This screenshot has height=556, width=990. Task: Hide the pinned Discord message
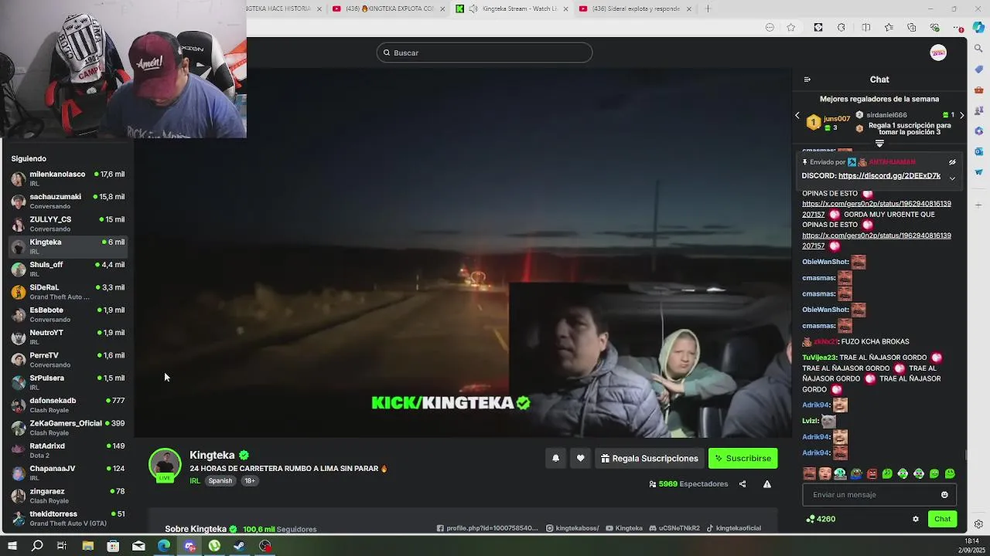tap(952, 162)
